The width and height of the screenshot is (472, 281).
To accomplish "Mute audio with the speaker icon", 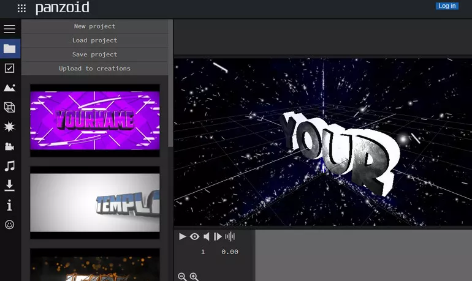I will (x=207, y=236).
